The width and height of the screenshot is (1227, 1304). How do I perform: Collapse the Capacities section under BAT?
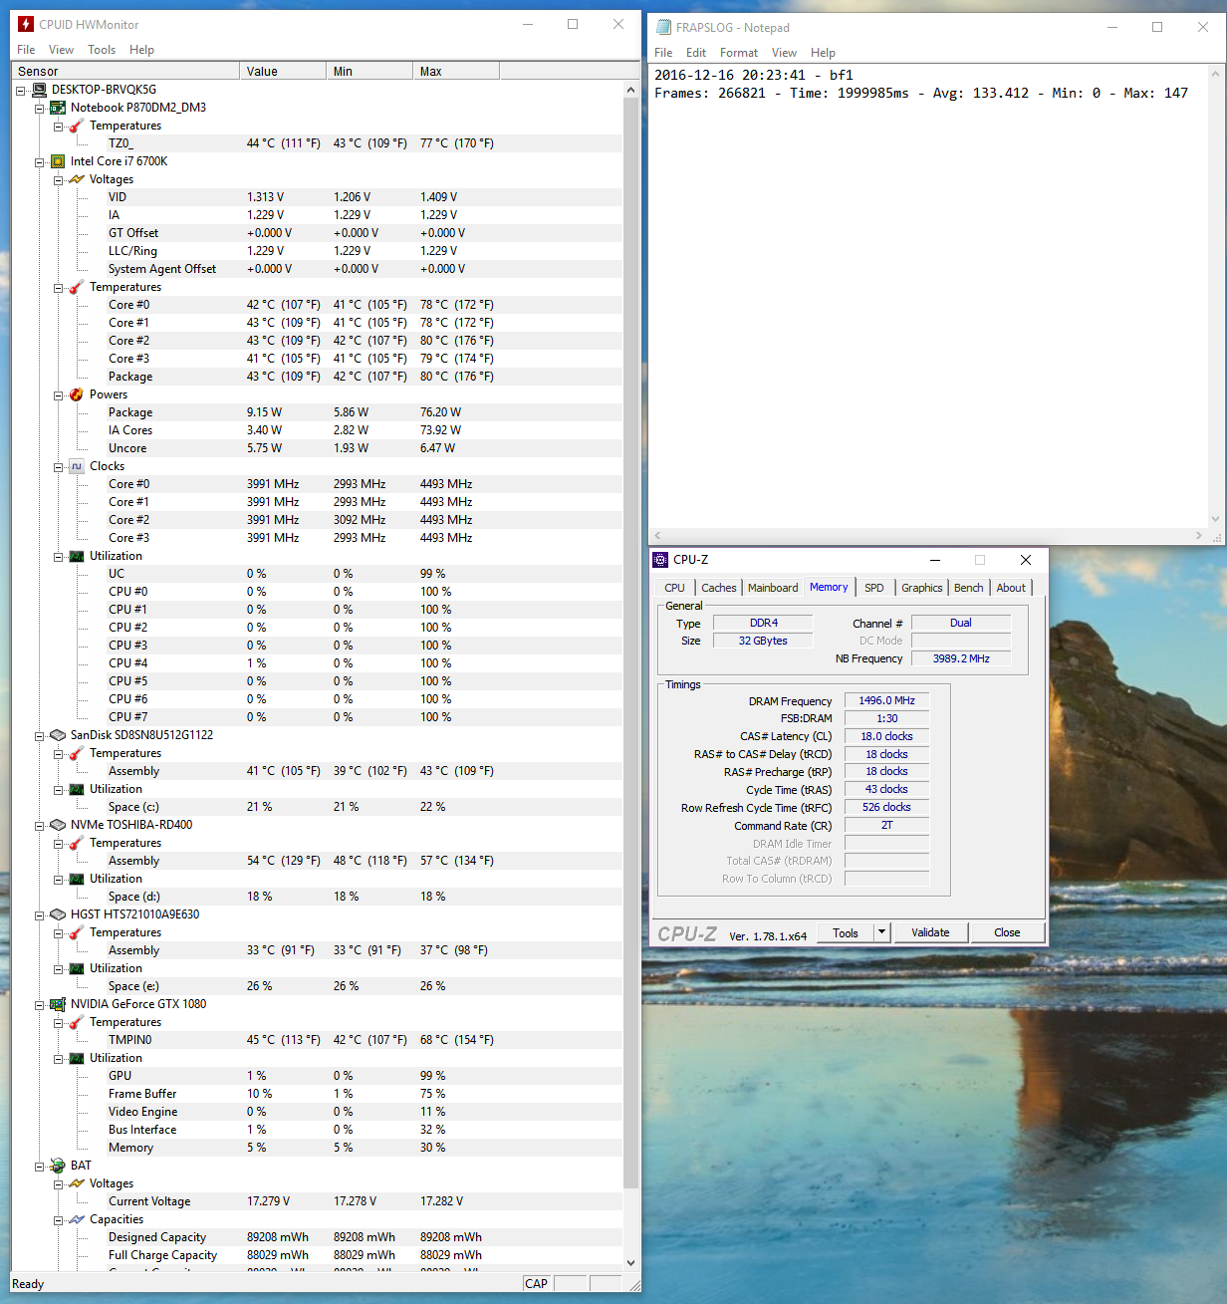pos(59,1219)
